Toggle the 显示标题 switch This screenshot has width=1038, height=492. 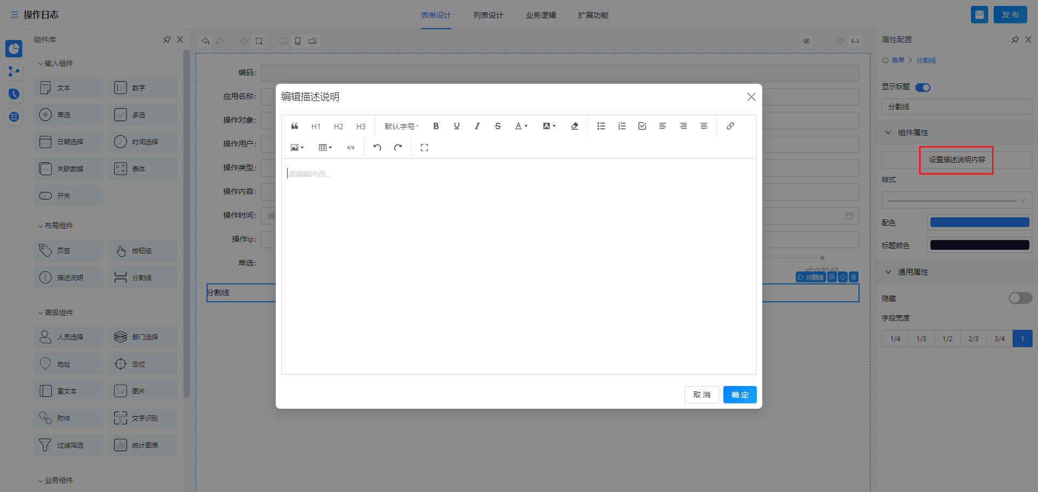(x=923, y=88)
